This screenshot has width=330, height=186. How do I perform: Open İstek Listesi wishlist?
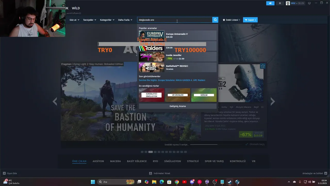click(231, 20)
